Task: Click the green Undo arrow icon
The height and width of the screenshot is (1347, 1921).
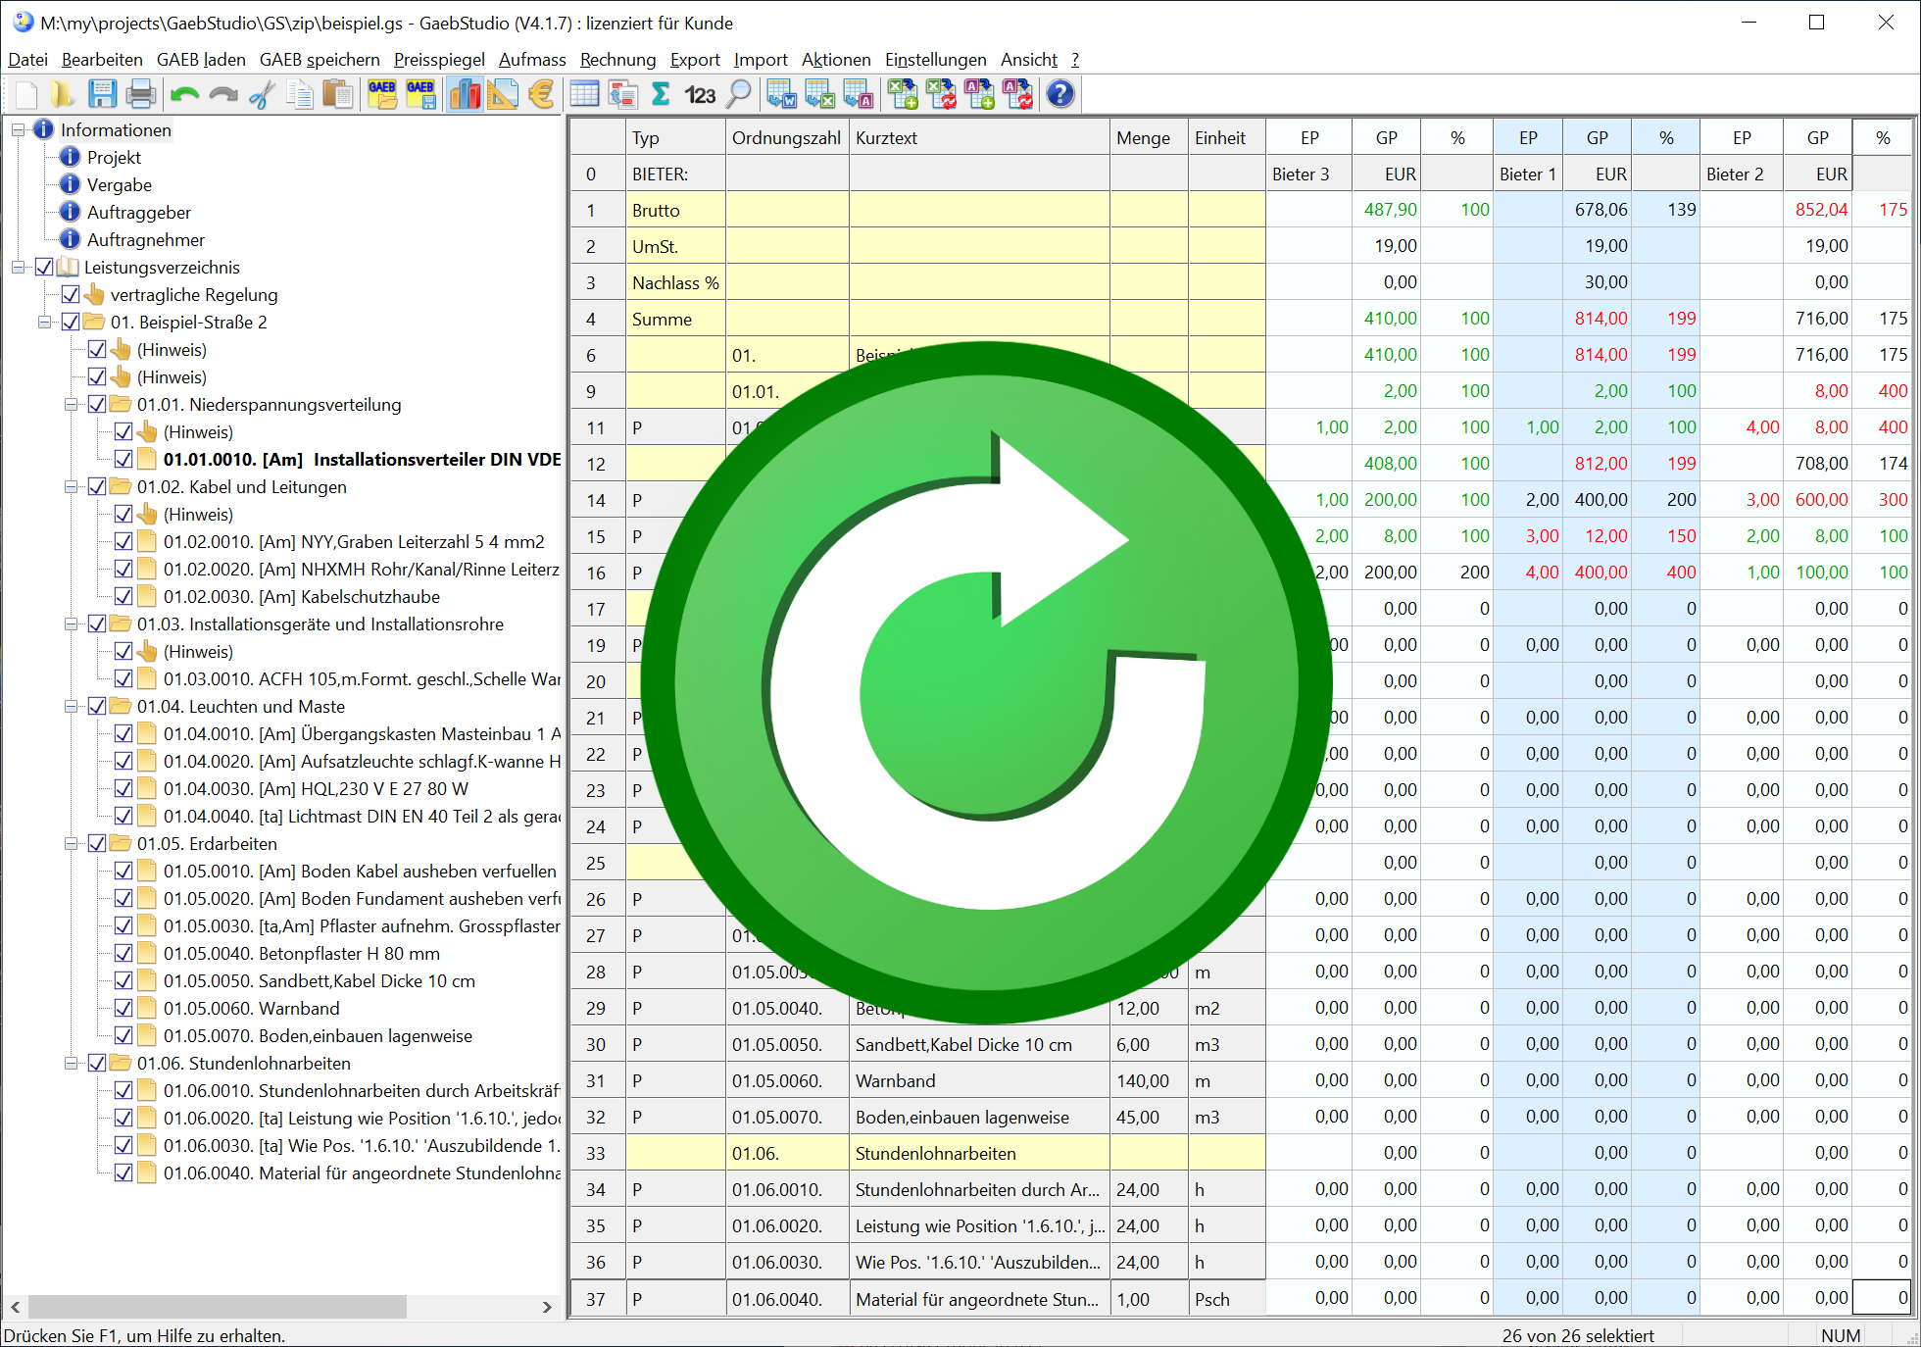Action: tap(184, 95)
